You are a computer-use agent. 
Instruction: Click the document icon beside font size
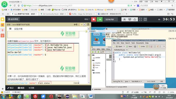click(x=88, y=24)
